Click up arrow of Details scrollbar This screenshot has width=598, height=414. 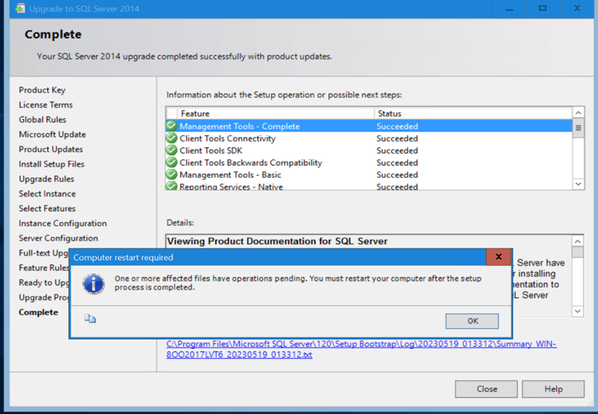[x=578, y=242]
